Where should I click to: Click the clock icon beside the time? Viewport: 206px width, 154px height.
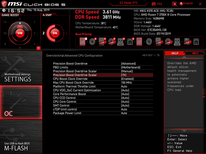pos(4,10)
